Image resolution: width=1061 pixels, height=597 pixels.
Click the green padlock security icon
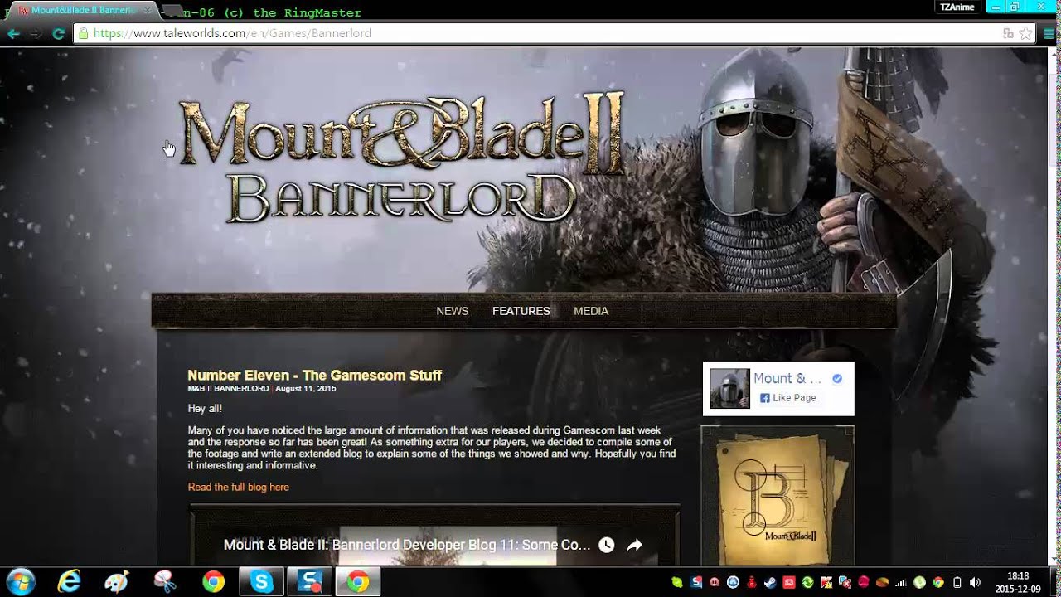pos(83,33)
